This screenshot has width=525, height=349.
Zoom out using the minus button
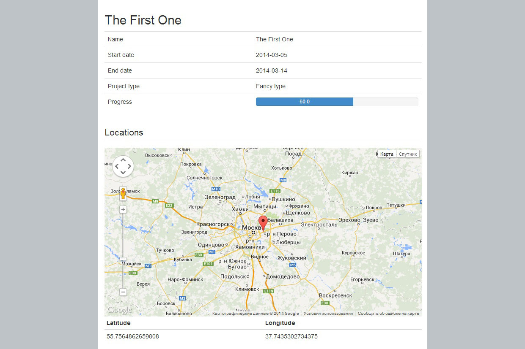(123, 292)
